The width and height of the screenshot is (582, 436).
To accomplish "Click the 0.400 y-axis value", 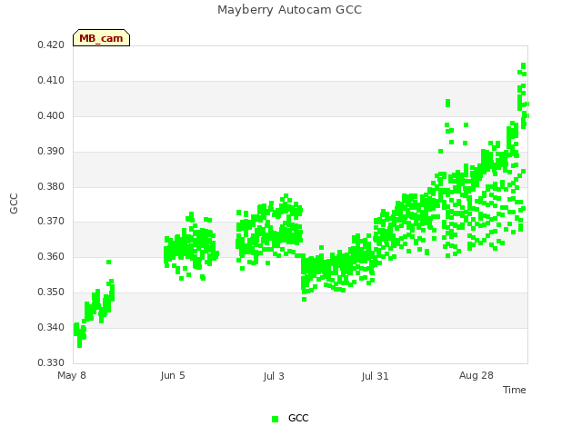I will point(51,115).
